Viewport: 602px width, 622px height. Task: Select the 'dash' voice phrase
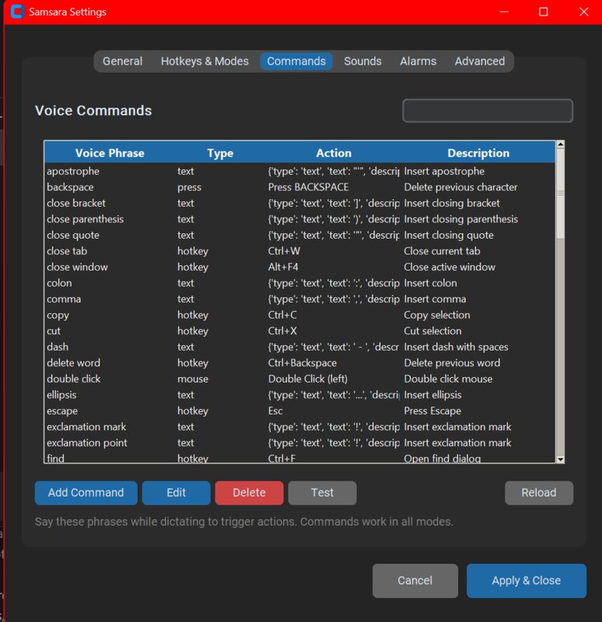click(x=299, y=347)
